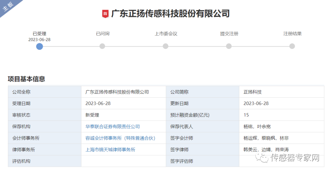Select the 已问询 timeline step dot
This screenshot has width=330, height=172.
coord(102,46)
